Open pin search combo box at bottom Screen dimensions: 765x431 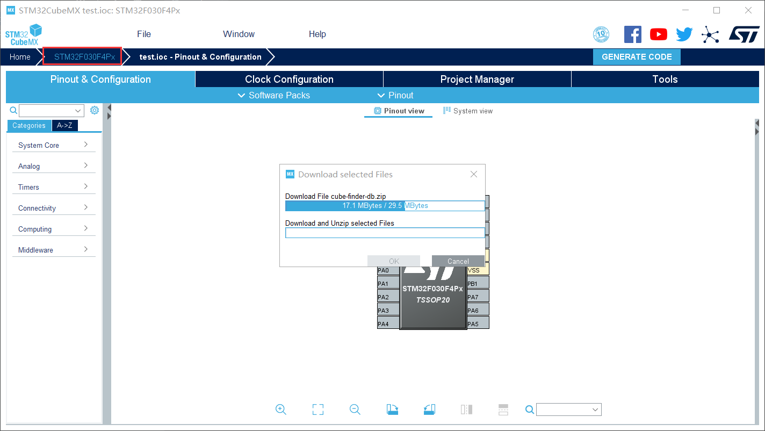[569, 410]
